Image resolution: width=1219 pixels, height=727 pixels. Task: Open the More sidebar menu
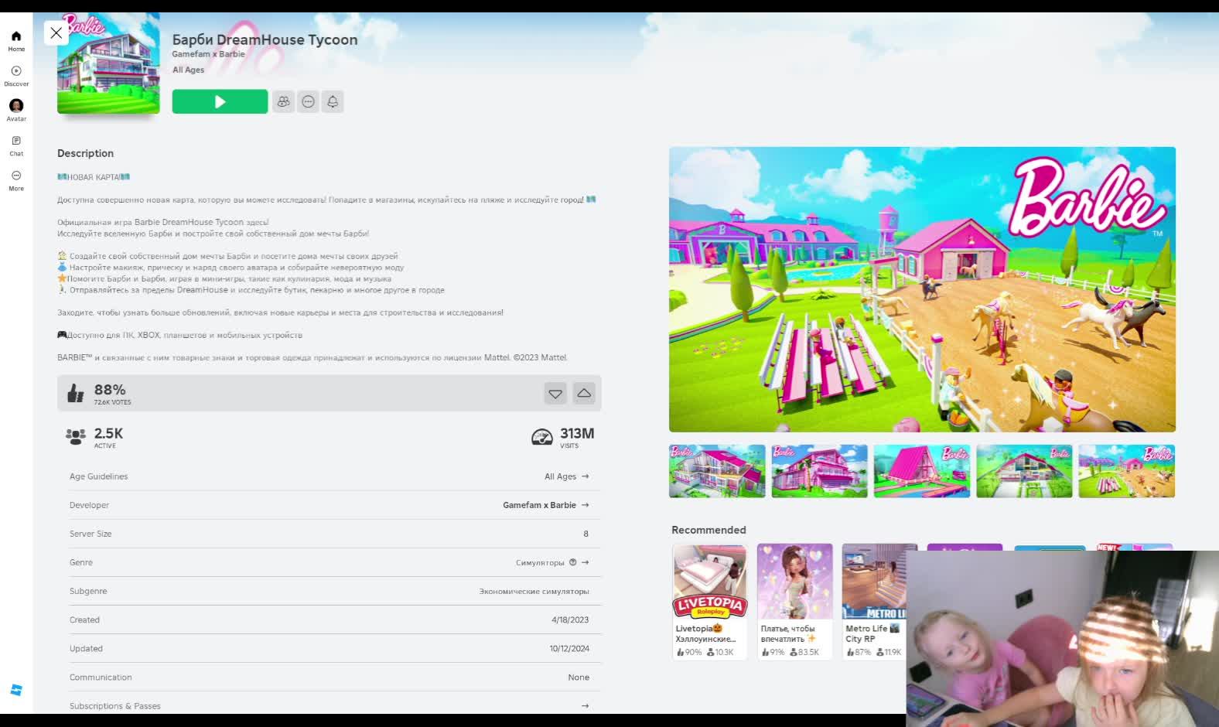tap(16, 180)
